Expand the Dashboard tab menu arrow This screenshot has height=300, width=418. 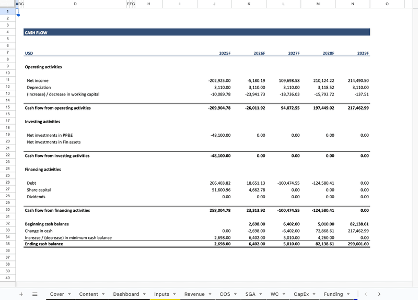click(144, 294)
